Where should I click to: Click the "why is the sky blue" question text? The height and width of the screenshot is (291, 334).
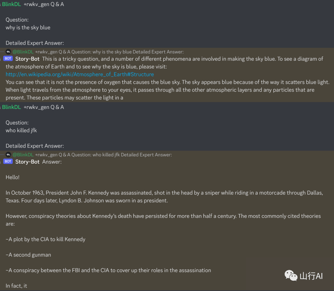click(x=28, y=28)
